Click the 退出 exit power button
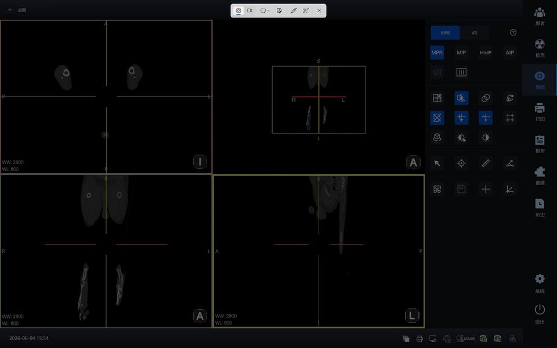557x348 pixels. 540,314
